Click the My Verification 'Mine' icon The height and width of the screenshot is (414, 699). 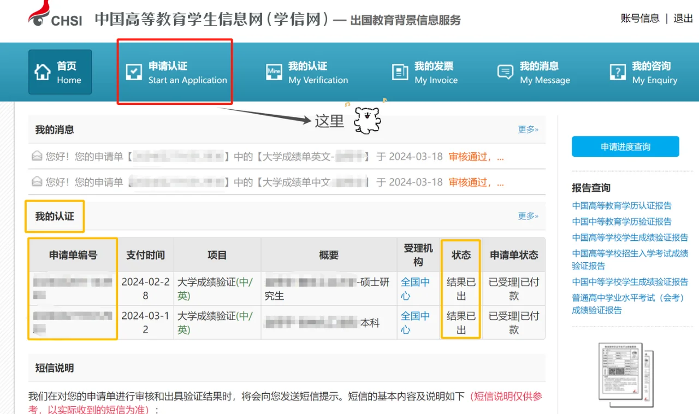click(274, 72)
